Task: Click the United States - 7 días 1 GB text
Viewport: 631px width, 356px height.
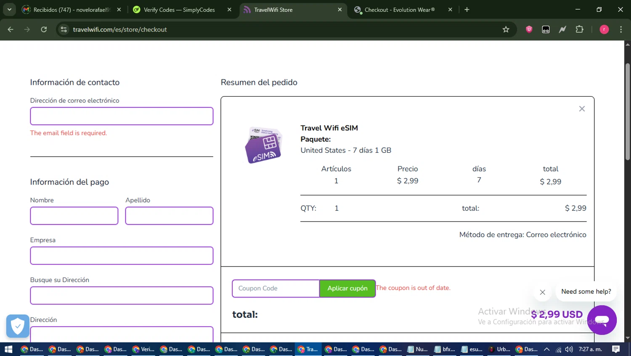Action: pos(346,150)
